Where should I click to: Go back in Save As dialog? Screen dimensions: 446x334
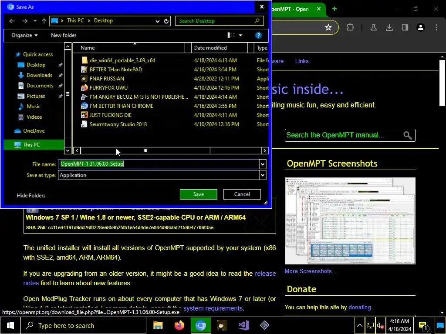point(12,21)
